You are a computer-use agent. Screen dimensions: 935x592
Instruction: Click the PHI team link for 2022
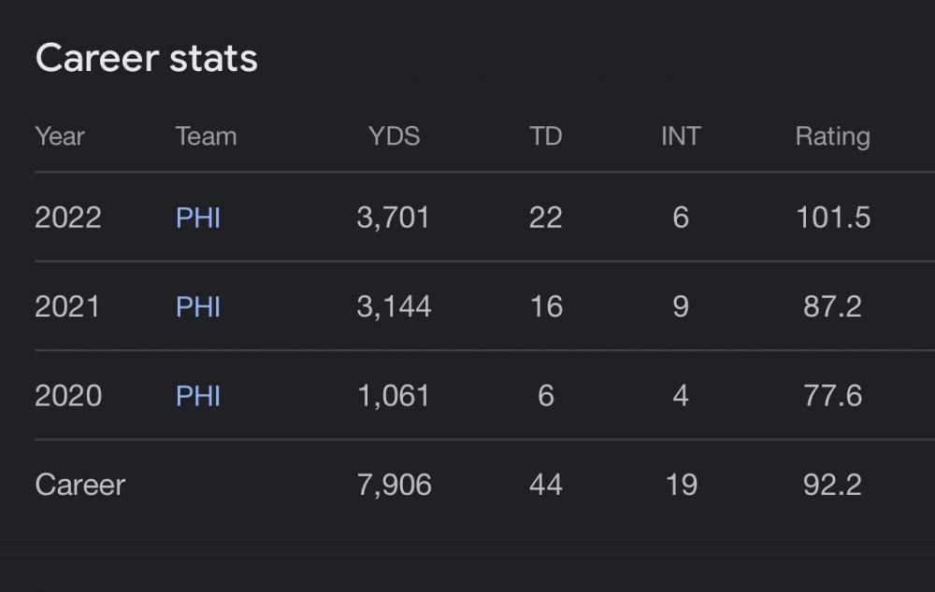click(x=198, y=218)
